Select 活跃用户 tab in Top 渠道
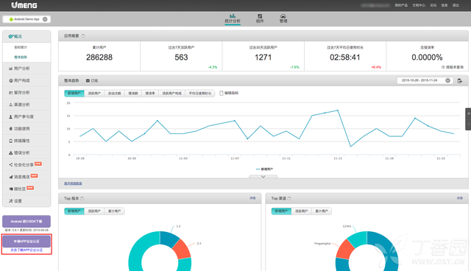This screenshot has width=471, height=271. [301, 211]
